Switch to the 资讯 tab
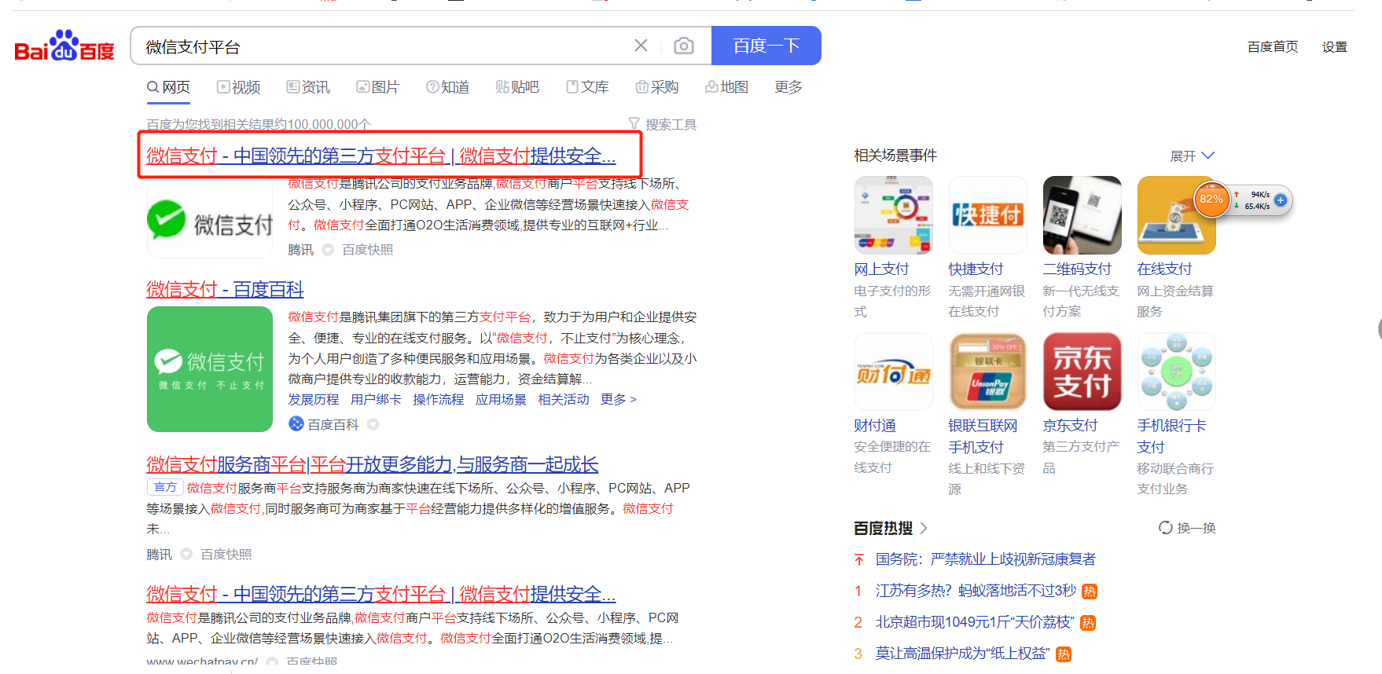Viewport: 1382px width, 674px height. point(308,87)
